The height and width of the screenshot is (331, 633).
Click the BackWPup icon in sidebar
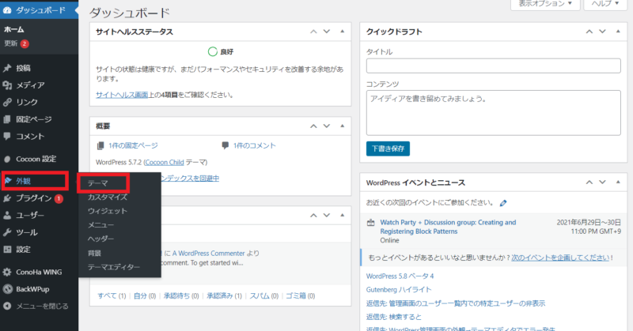7,289
